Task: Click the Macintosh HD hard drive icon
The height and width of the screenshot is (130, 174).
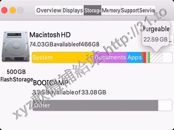Action: pos(16,46)
